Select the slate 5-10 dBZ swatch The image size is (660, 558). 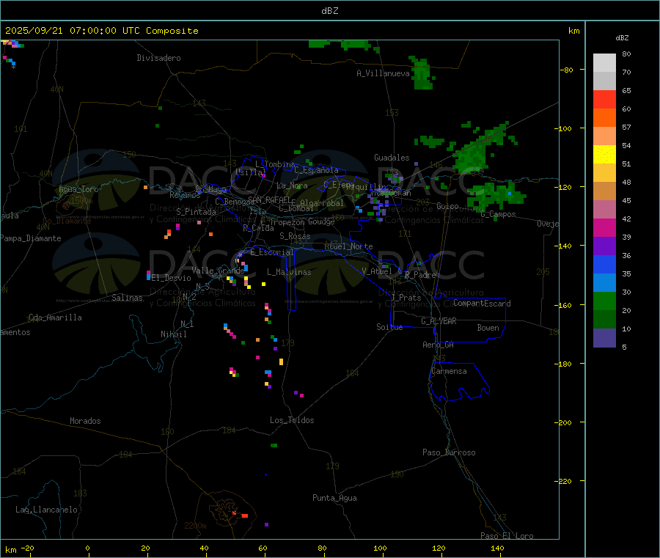pyautogui.click(x=604, y=338)
